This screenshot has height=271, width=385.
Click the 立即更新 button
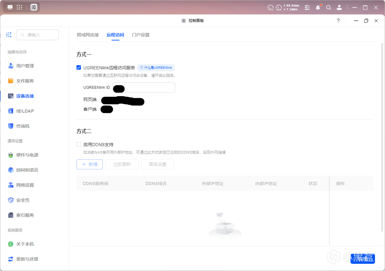(122, 164)
